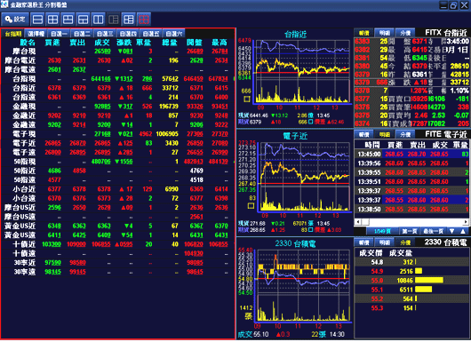
Task: Sort by the 成交 column header
Action: (102, 43)
